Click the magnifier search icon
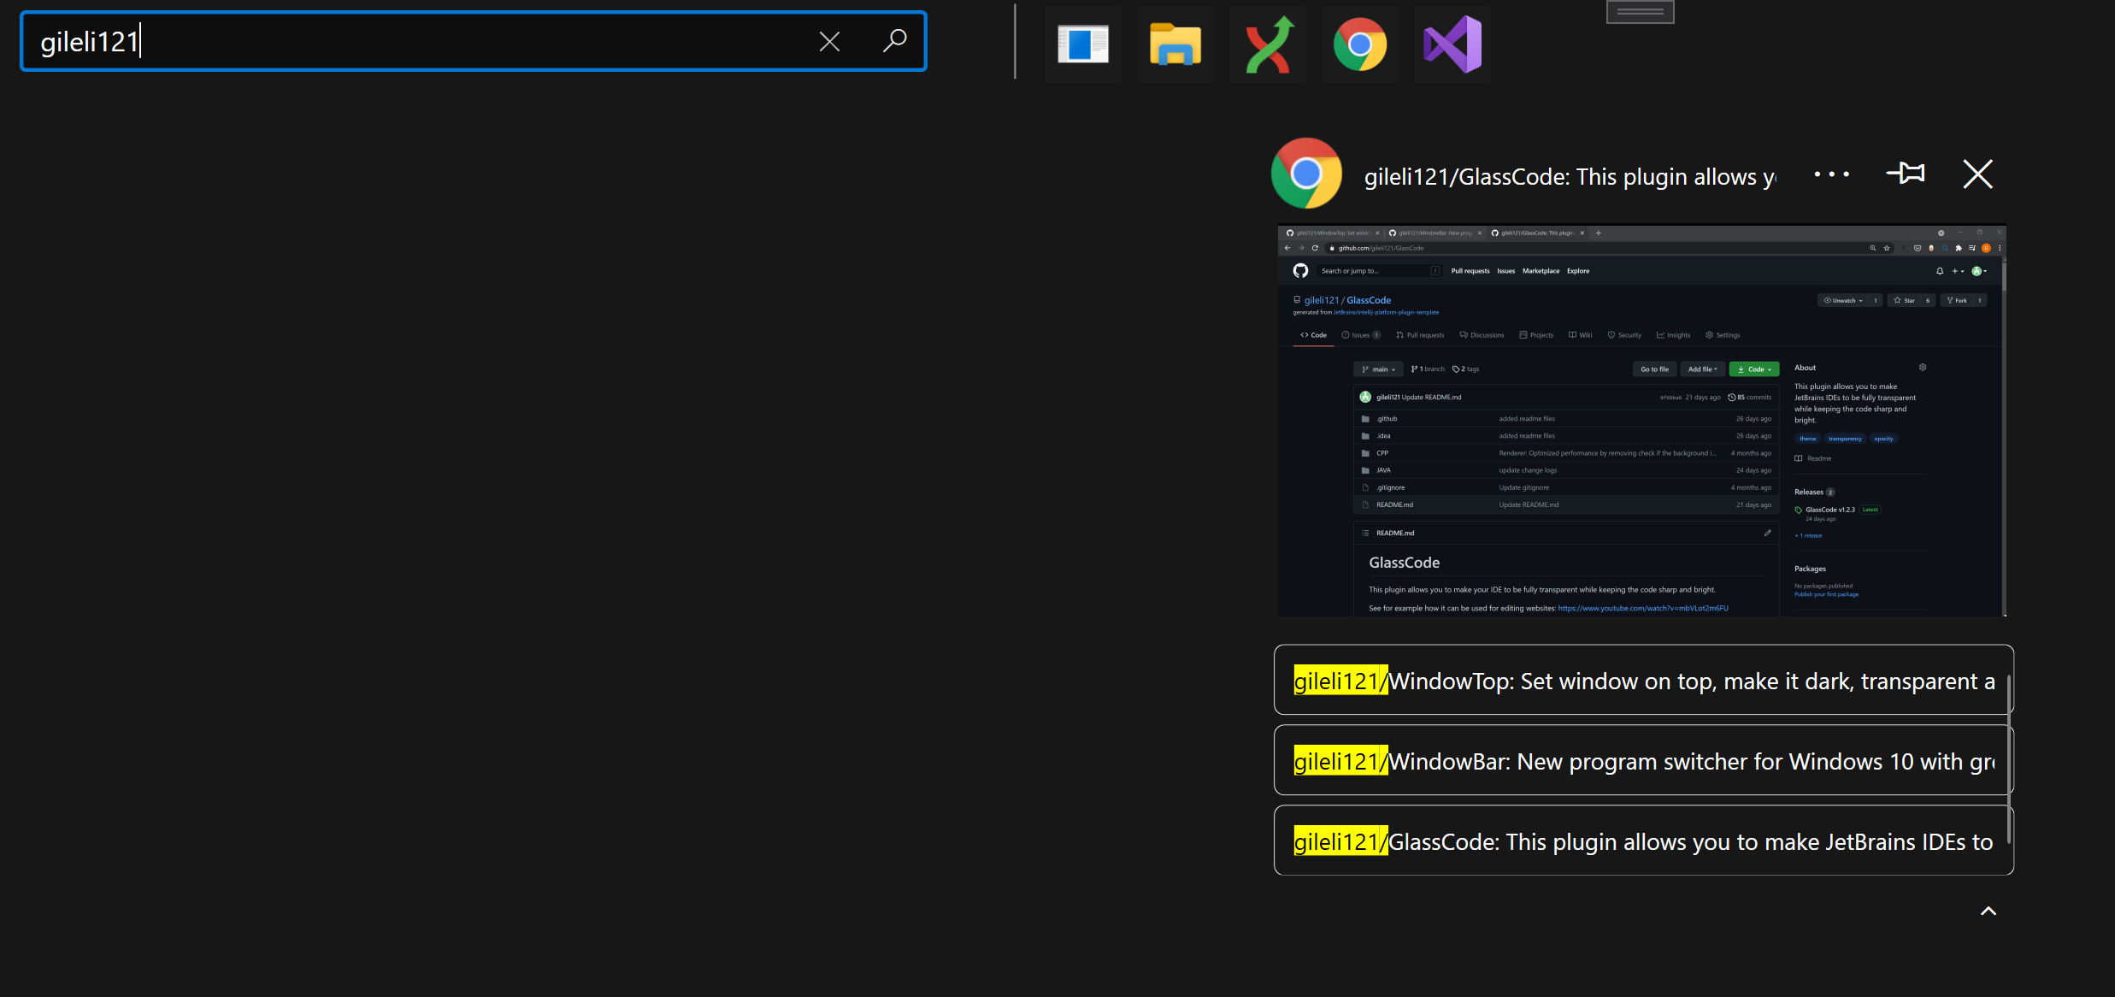 click(x=894, y=40)
